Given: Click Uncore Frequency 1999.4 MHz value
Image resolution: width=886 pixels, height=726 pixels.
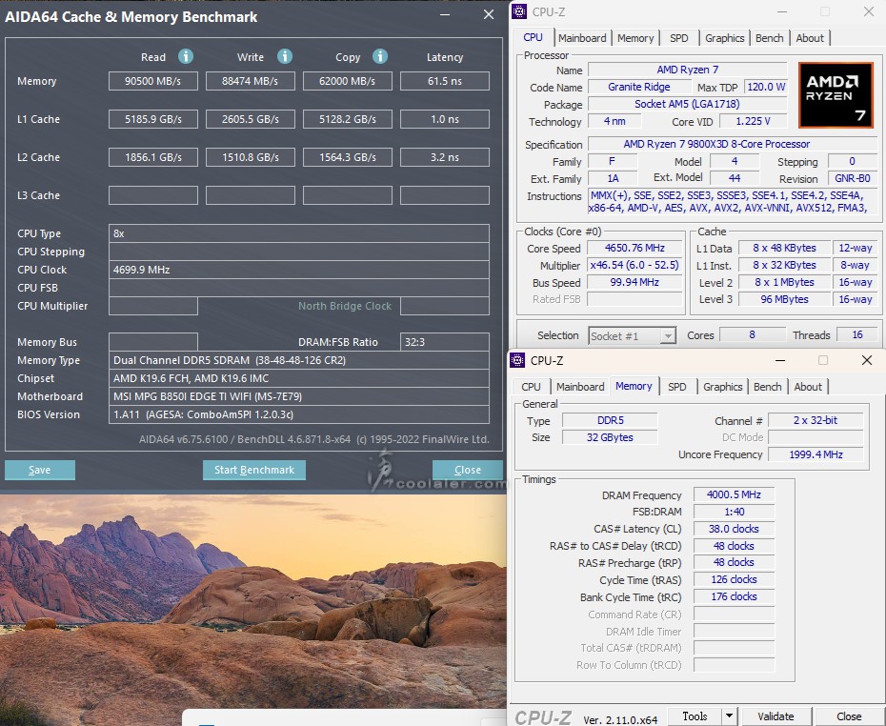Looking at the screenshot, I should 816,454.
